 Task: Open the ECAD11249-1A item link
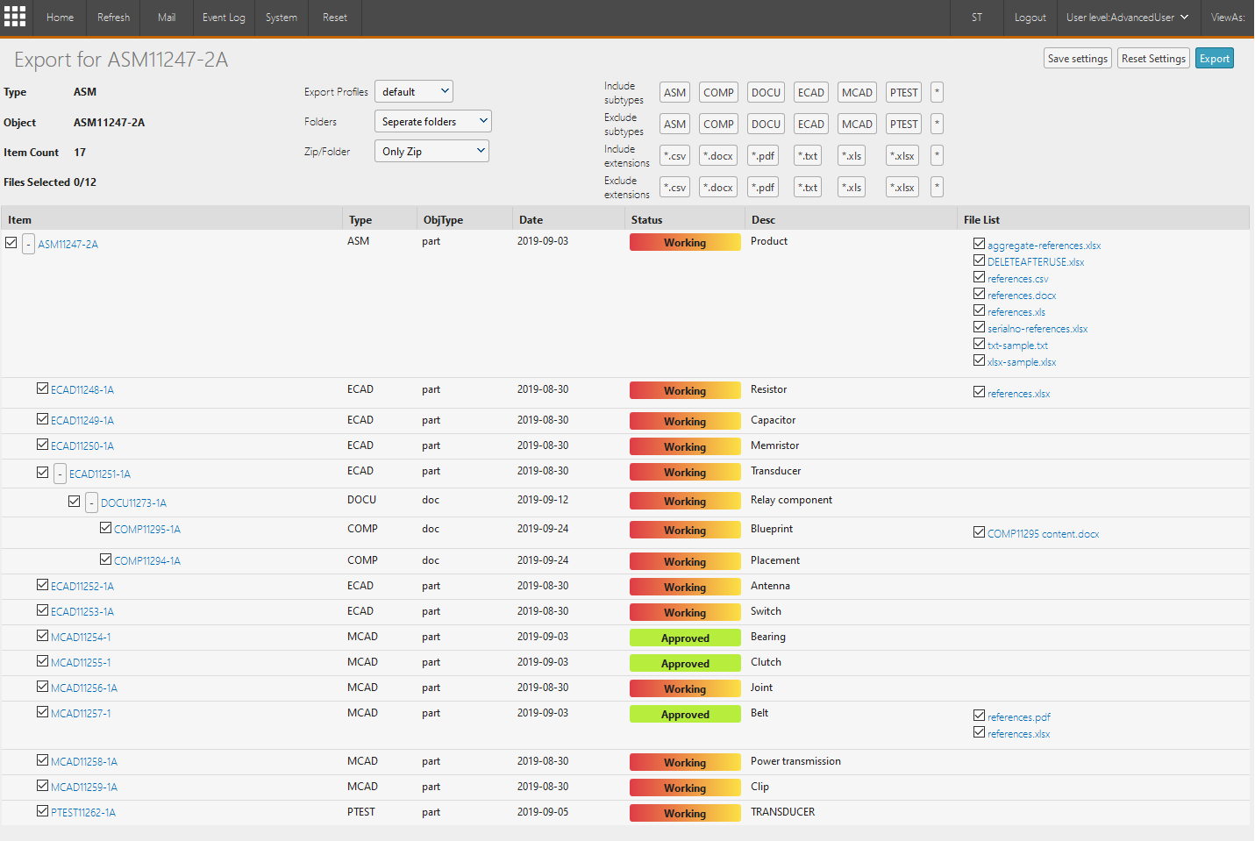(x=82, y=421)
